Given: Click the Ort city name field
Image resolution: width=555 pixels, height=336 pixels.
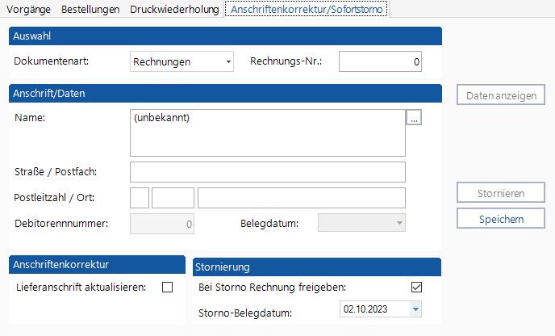Looking at the screenshot, I should point(301,198).
